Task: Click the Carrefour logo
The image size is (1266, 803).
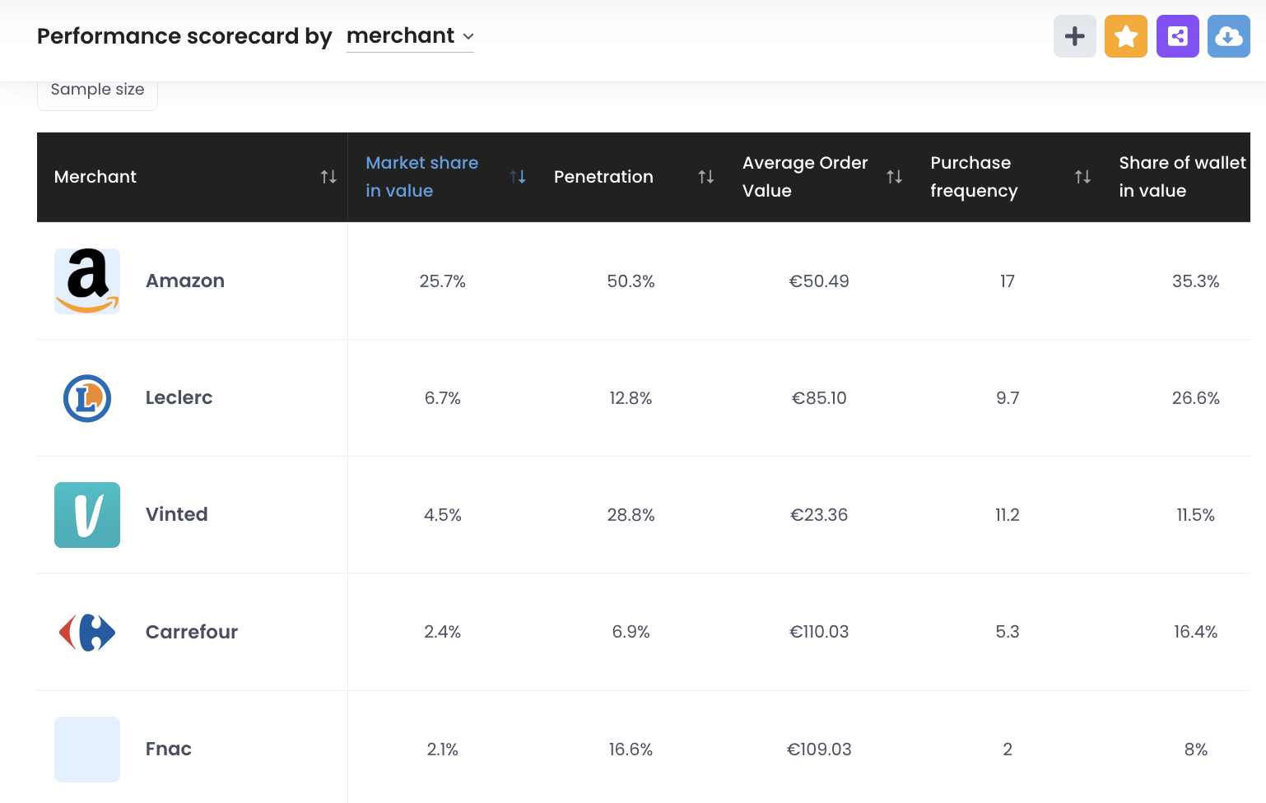Action: tap(87, 632)
